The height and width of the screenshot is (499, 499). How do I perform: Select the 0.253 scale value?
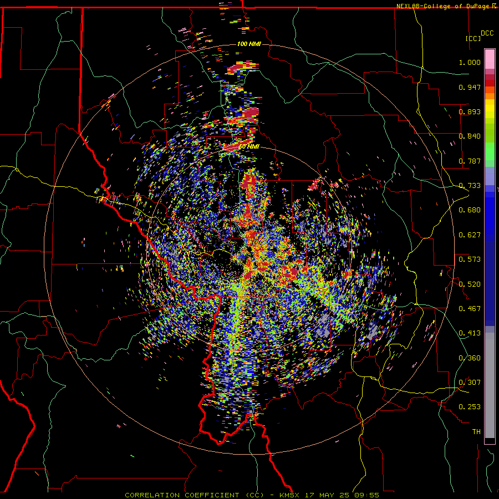(470, 407)
